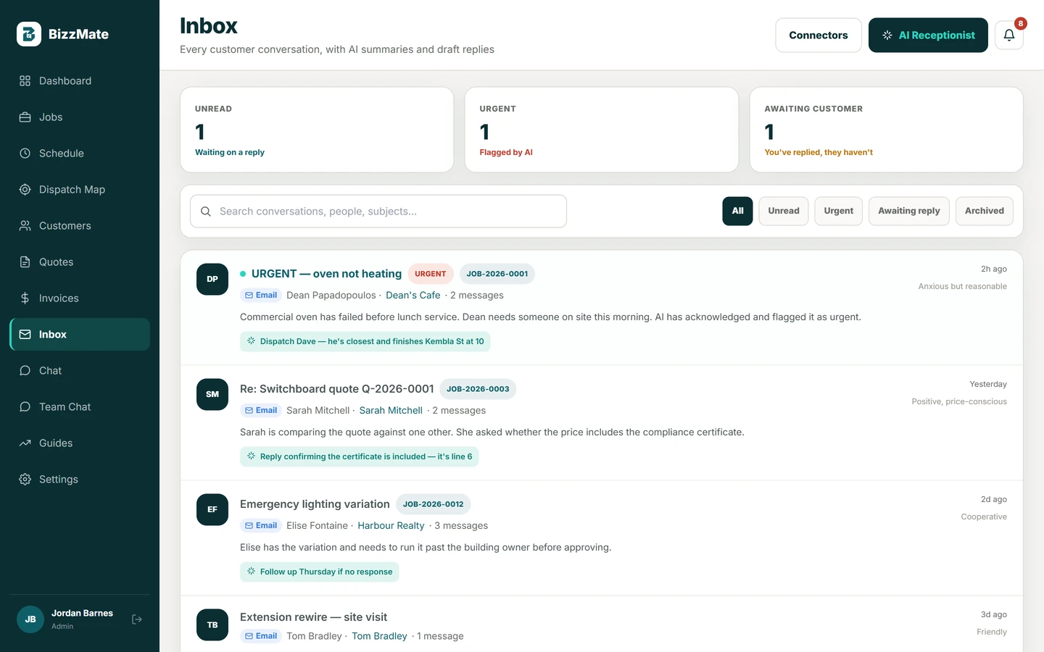The image size is (1044, 652).
Task: Click the Chat bubble icon
Action: (25, 371)
